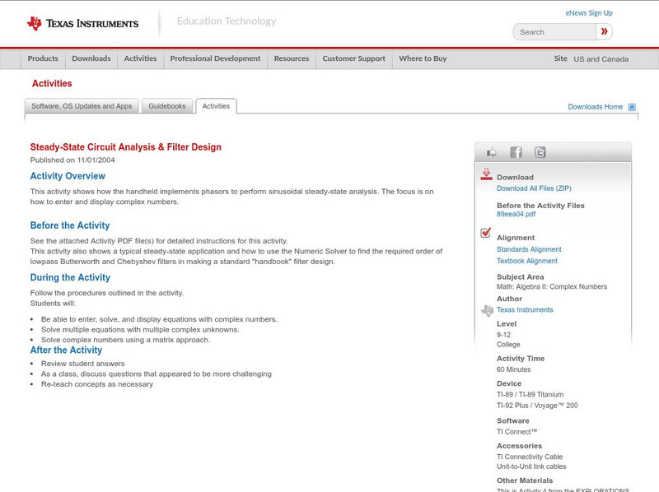The width and height of the screenshot is (659, 492).
Task: Open the Downloads Home link
Action: coord(595,107)
